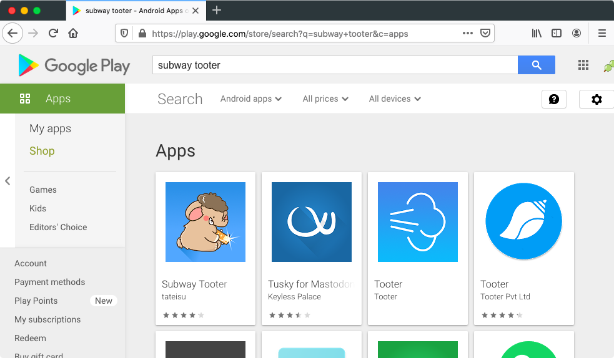Open the Editors' Choice category
Viewport: 614px width, 358px height.
[58, 227]
